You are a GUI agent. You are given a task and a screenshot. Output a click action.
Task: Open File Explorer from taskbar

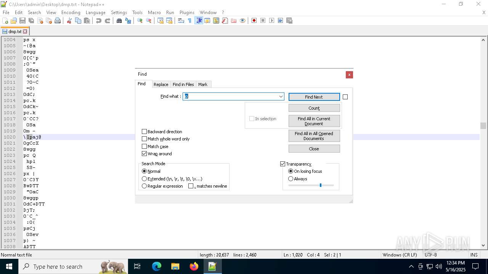pos(175,266)
